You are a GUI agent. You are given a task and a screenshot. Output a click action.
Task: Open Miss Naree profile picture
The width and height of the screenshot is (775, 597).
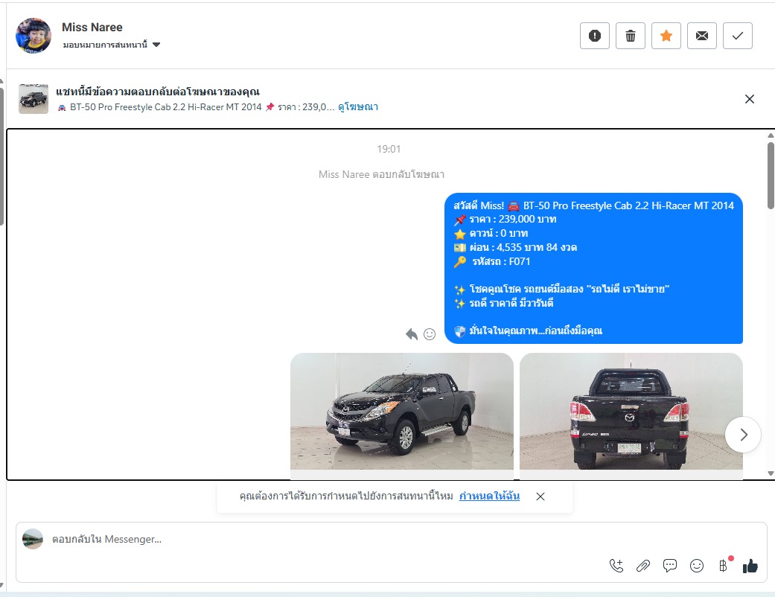[33, 36]
